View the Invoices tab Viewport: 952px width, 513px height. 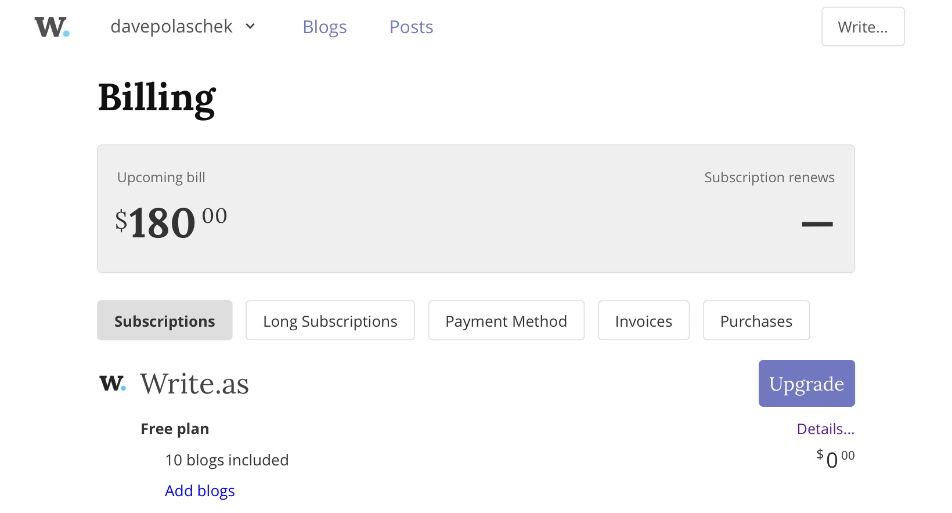pyautogui.click(x=644, y=320)
